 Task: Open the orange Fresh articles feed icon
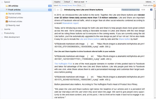coord(154,6)
